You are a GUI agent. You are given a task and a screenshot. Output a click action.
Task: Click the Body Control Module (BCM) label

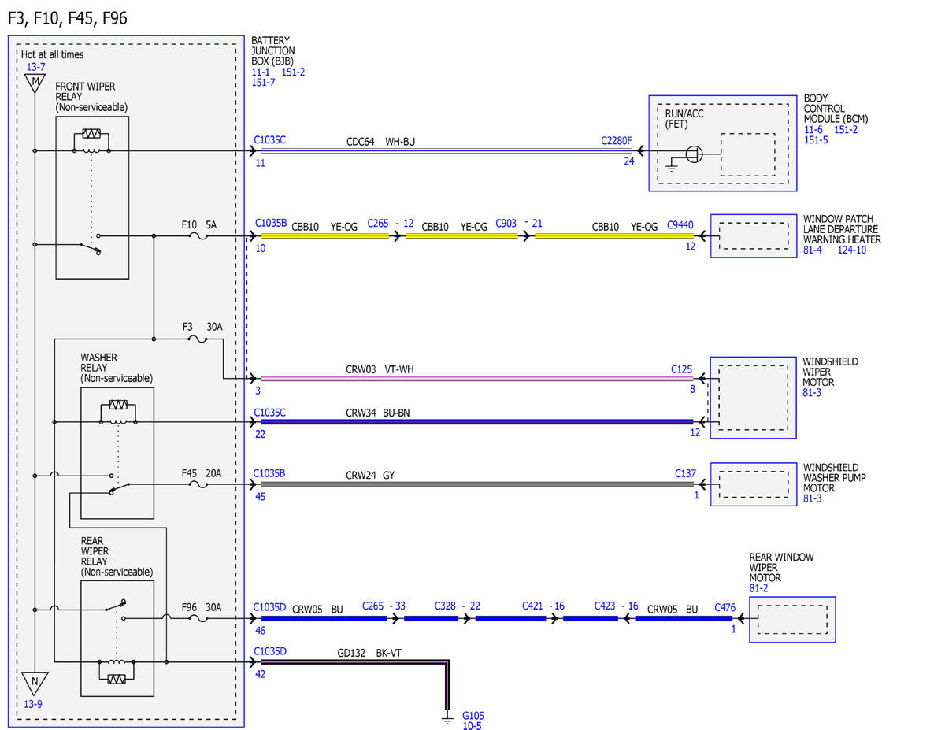point(836,109)
